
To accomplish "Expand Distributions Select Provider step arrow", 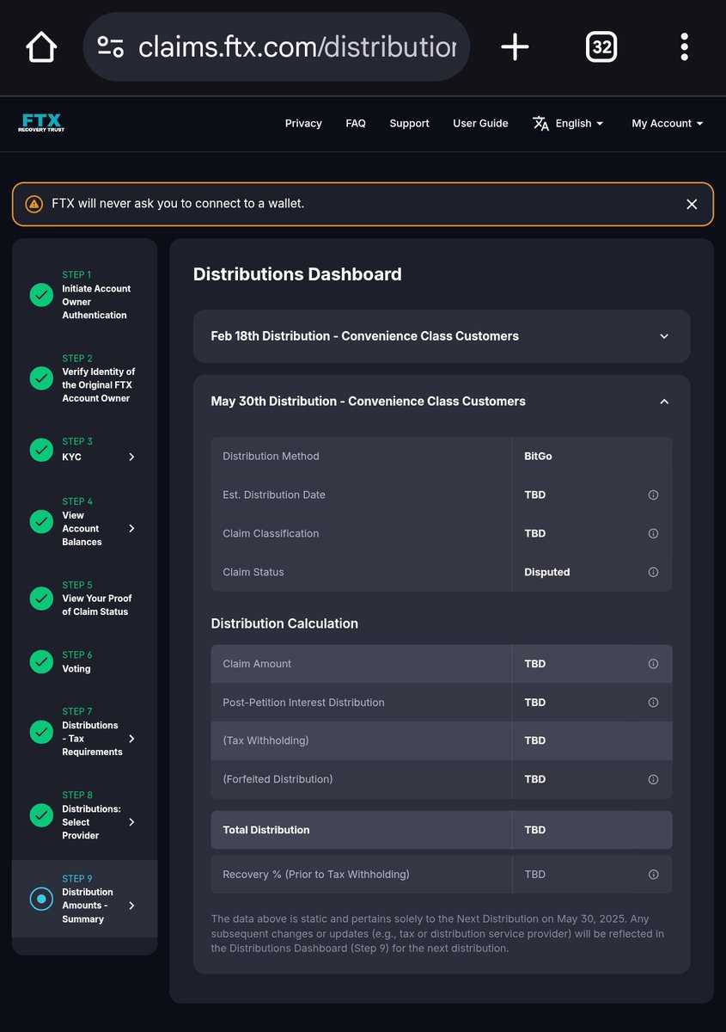I will 131,822.
